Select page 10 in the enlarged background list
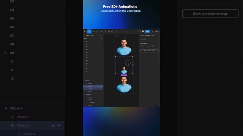The width and height of the screenshot is (243, 136). point(12,62)
